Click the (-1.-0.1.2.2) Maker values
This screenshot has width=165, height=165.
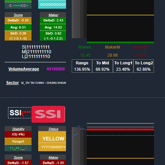[x=53, y=38]
